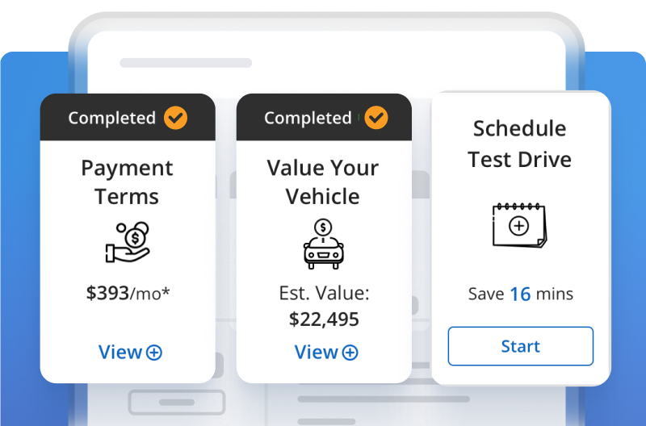Start scheduling a test drive
This screenshot has width=646, height=426.
click(x=520, y=346)
